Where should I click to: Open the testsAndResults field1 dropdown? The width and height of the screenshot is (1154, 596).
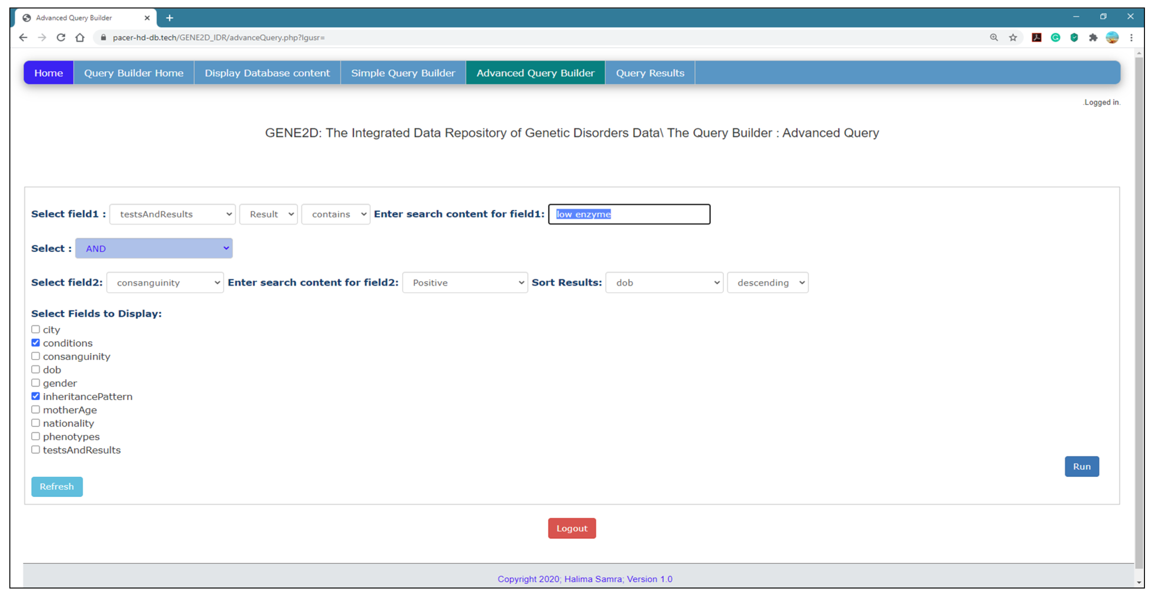click(x=172, y=214)
